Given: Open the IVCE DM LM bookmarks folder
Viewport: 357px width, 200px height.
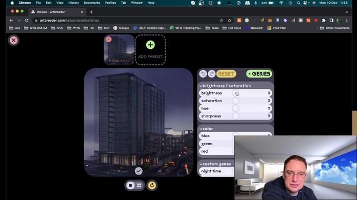Looking at the screenshot, I should click(x=35, y=28).
